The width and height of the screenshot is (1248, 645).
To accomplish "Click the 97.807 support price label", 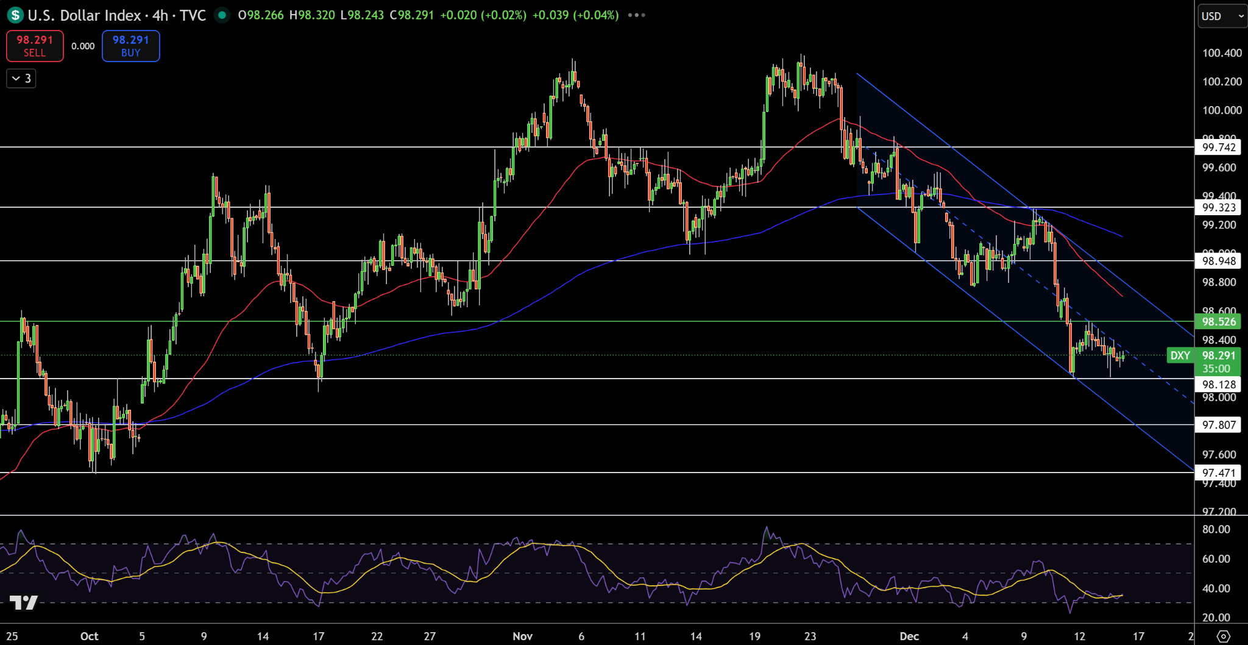I will tap(1218, 425).
